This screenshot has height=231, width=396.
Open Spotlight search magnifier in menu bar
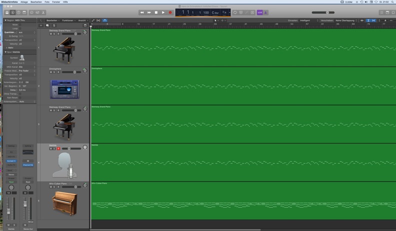click(393, 2)
